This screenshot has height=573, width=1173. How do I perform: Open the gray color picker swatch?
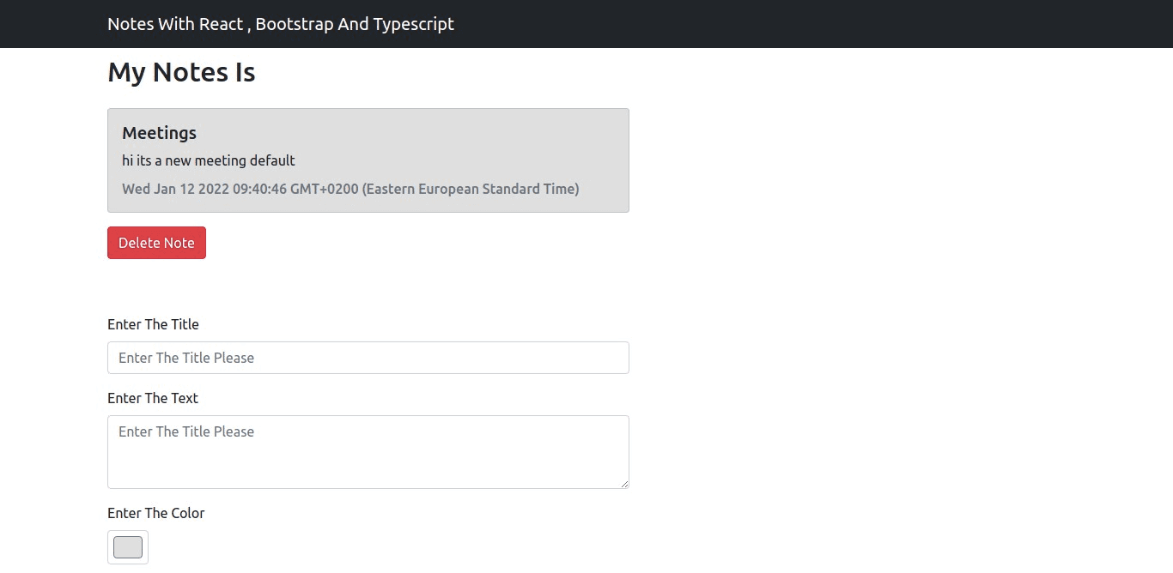coord(128,547)
